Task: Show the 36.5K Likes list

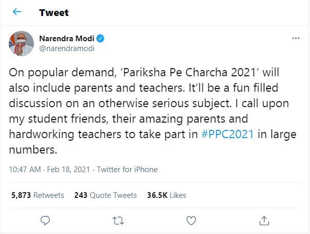Action: pos(167,195)
